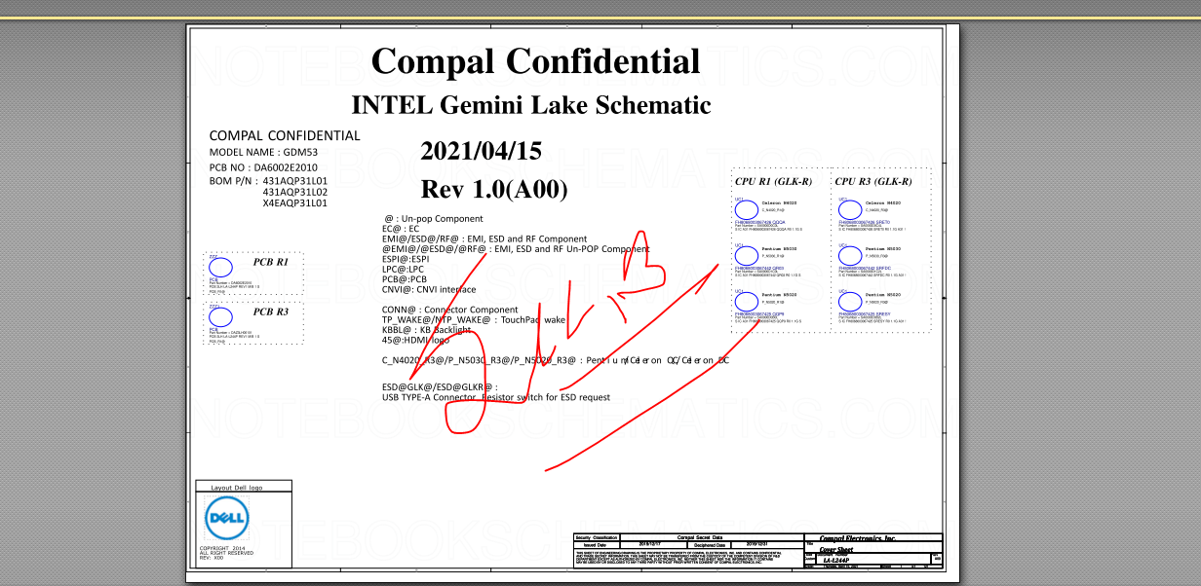Image resolution: width=1201 pixels, height=586 pixels.
Task: Click BOM part number X4EAQP31L01
Action: (295, 203)
